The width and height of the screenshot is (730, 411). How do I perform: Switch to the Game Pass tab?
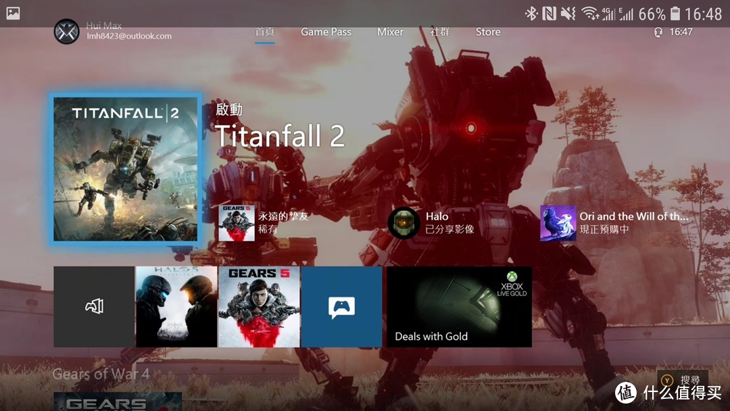(x=326, y=32)
